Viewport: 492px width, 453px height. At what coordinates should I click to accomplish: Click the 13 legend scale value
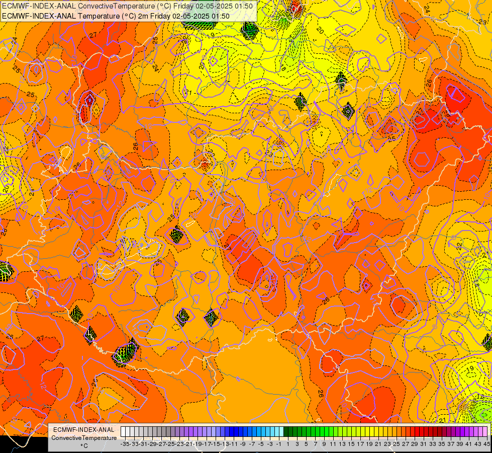pyautogui.click(x=342, y=444)
